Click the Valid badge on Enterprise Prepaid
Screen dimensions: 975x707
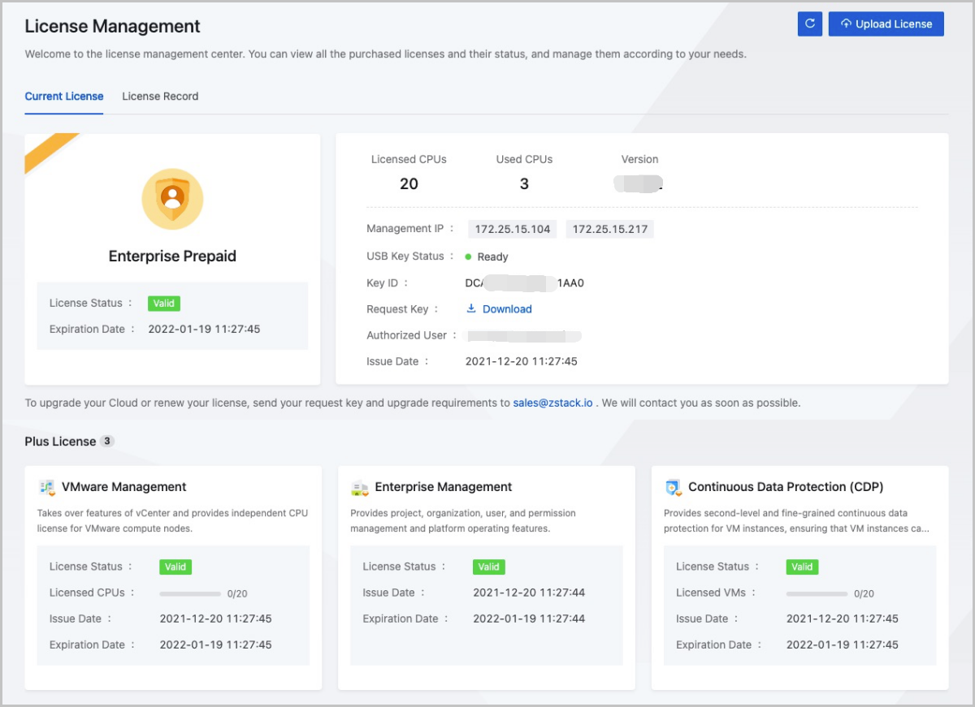click(x=164, y=304)
